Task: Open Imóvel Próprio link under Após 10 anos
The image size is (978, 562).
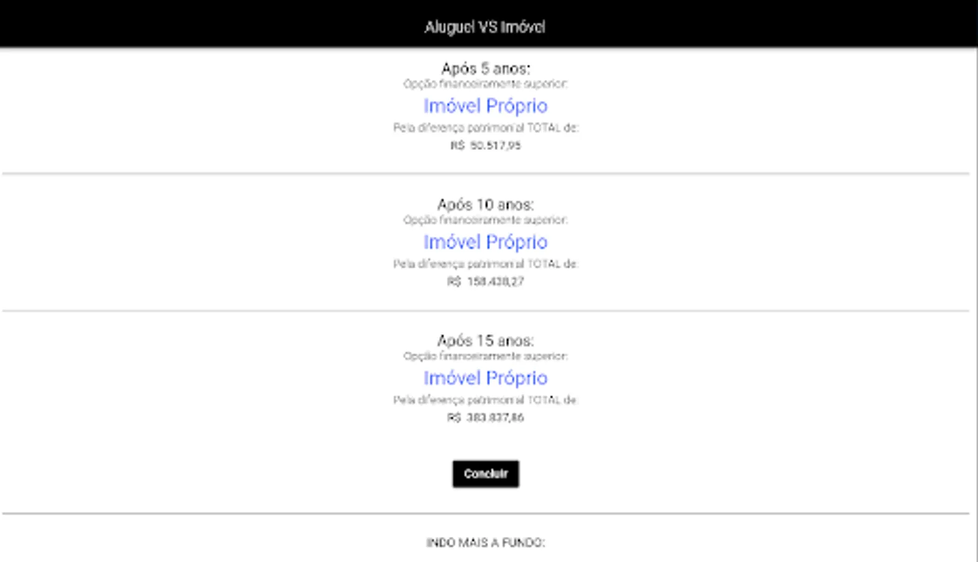Action: 486,242
